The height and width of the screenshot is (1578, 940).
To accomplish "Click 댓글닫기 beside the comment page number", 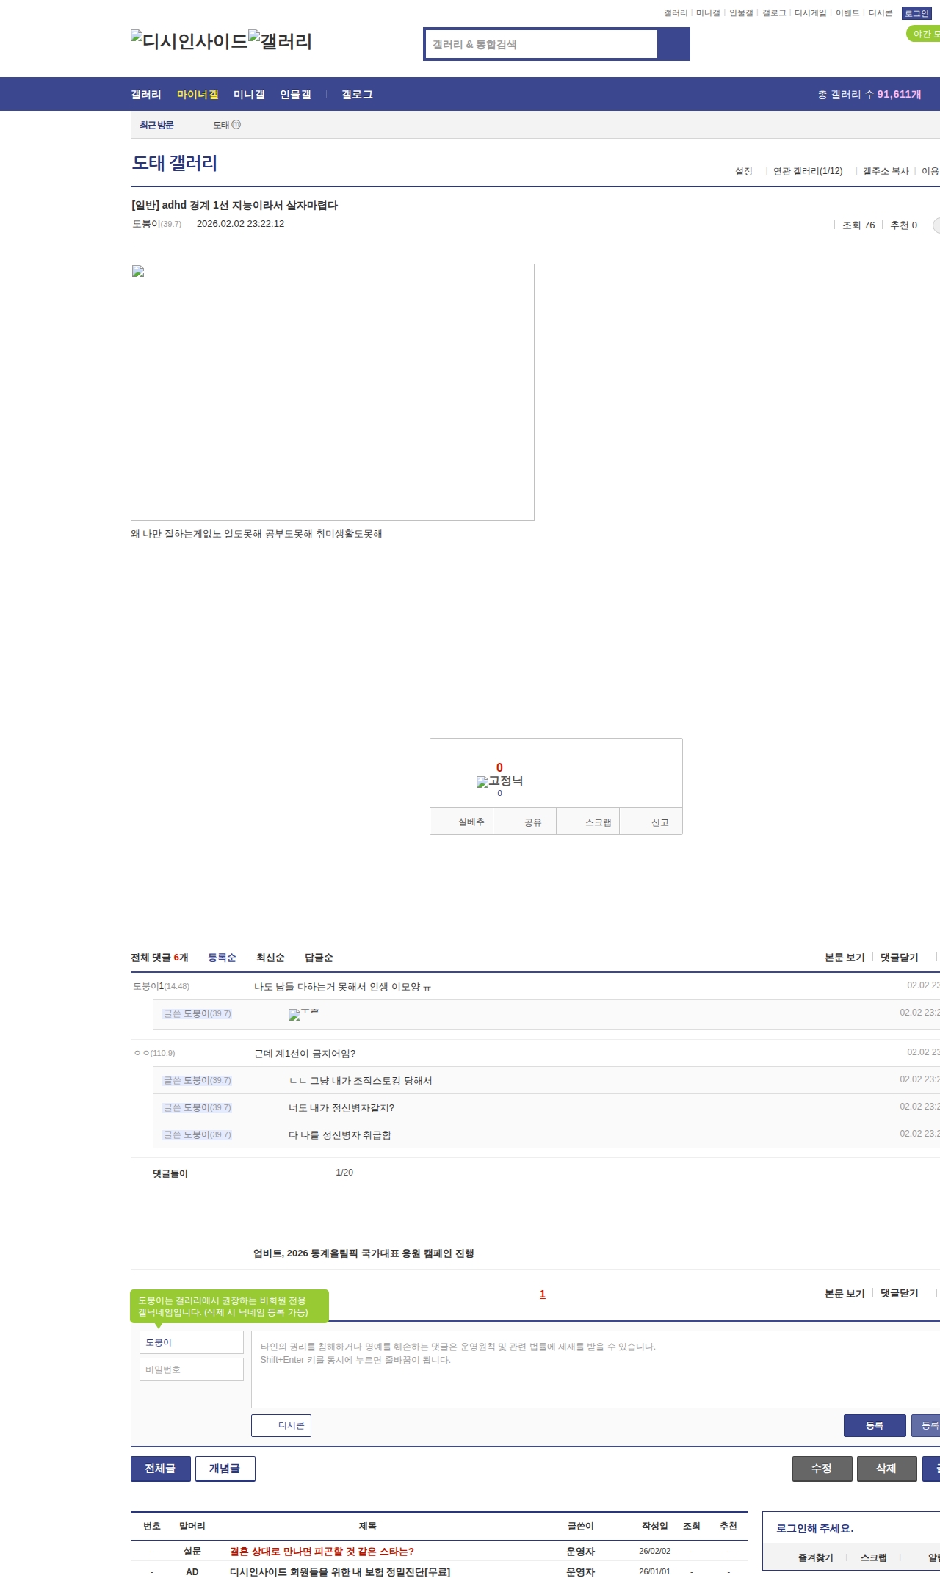I will (900, 1294).
